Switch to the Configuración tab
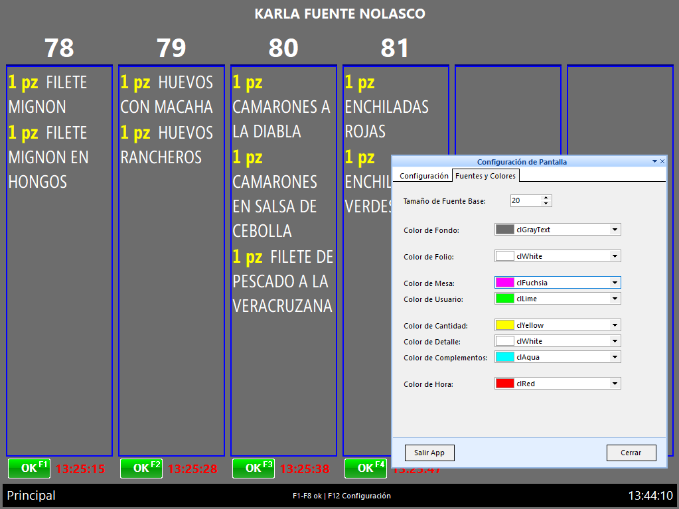The width and height of the screenshot is (679, 509). [423, 176]
